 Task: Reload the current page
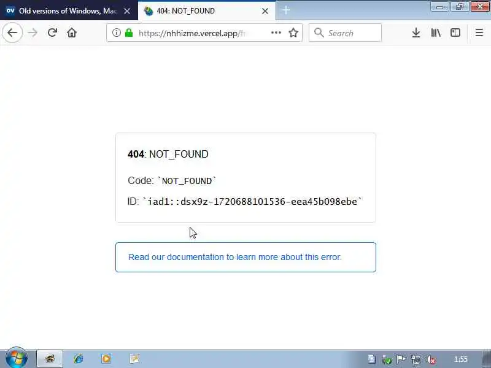(x=52, y=33)
